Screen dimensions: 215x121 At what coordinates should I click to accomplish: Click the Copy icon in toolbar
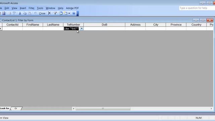25,13
